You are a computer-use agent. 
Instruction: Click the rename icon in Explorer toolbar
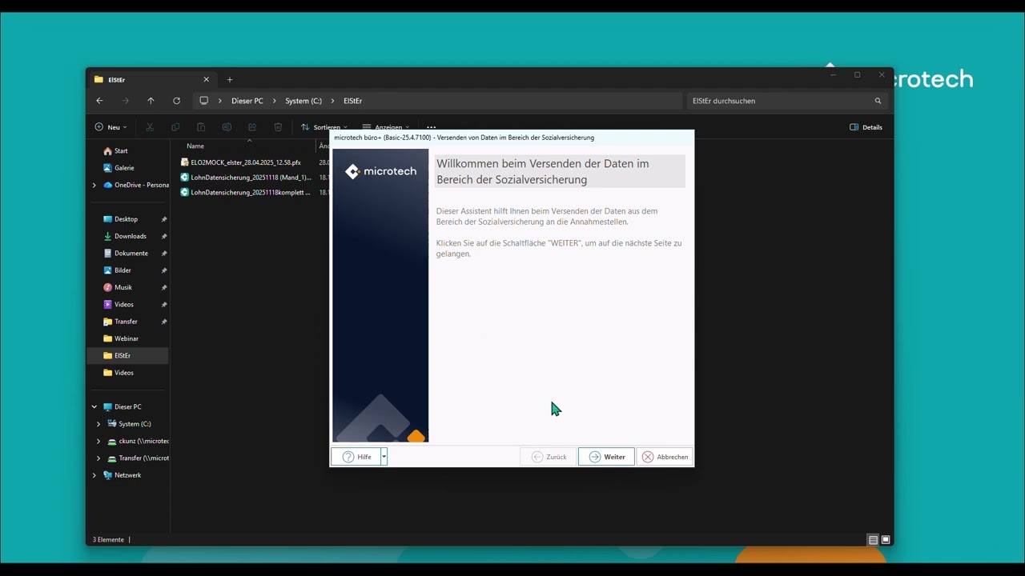click(227, 127)
